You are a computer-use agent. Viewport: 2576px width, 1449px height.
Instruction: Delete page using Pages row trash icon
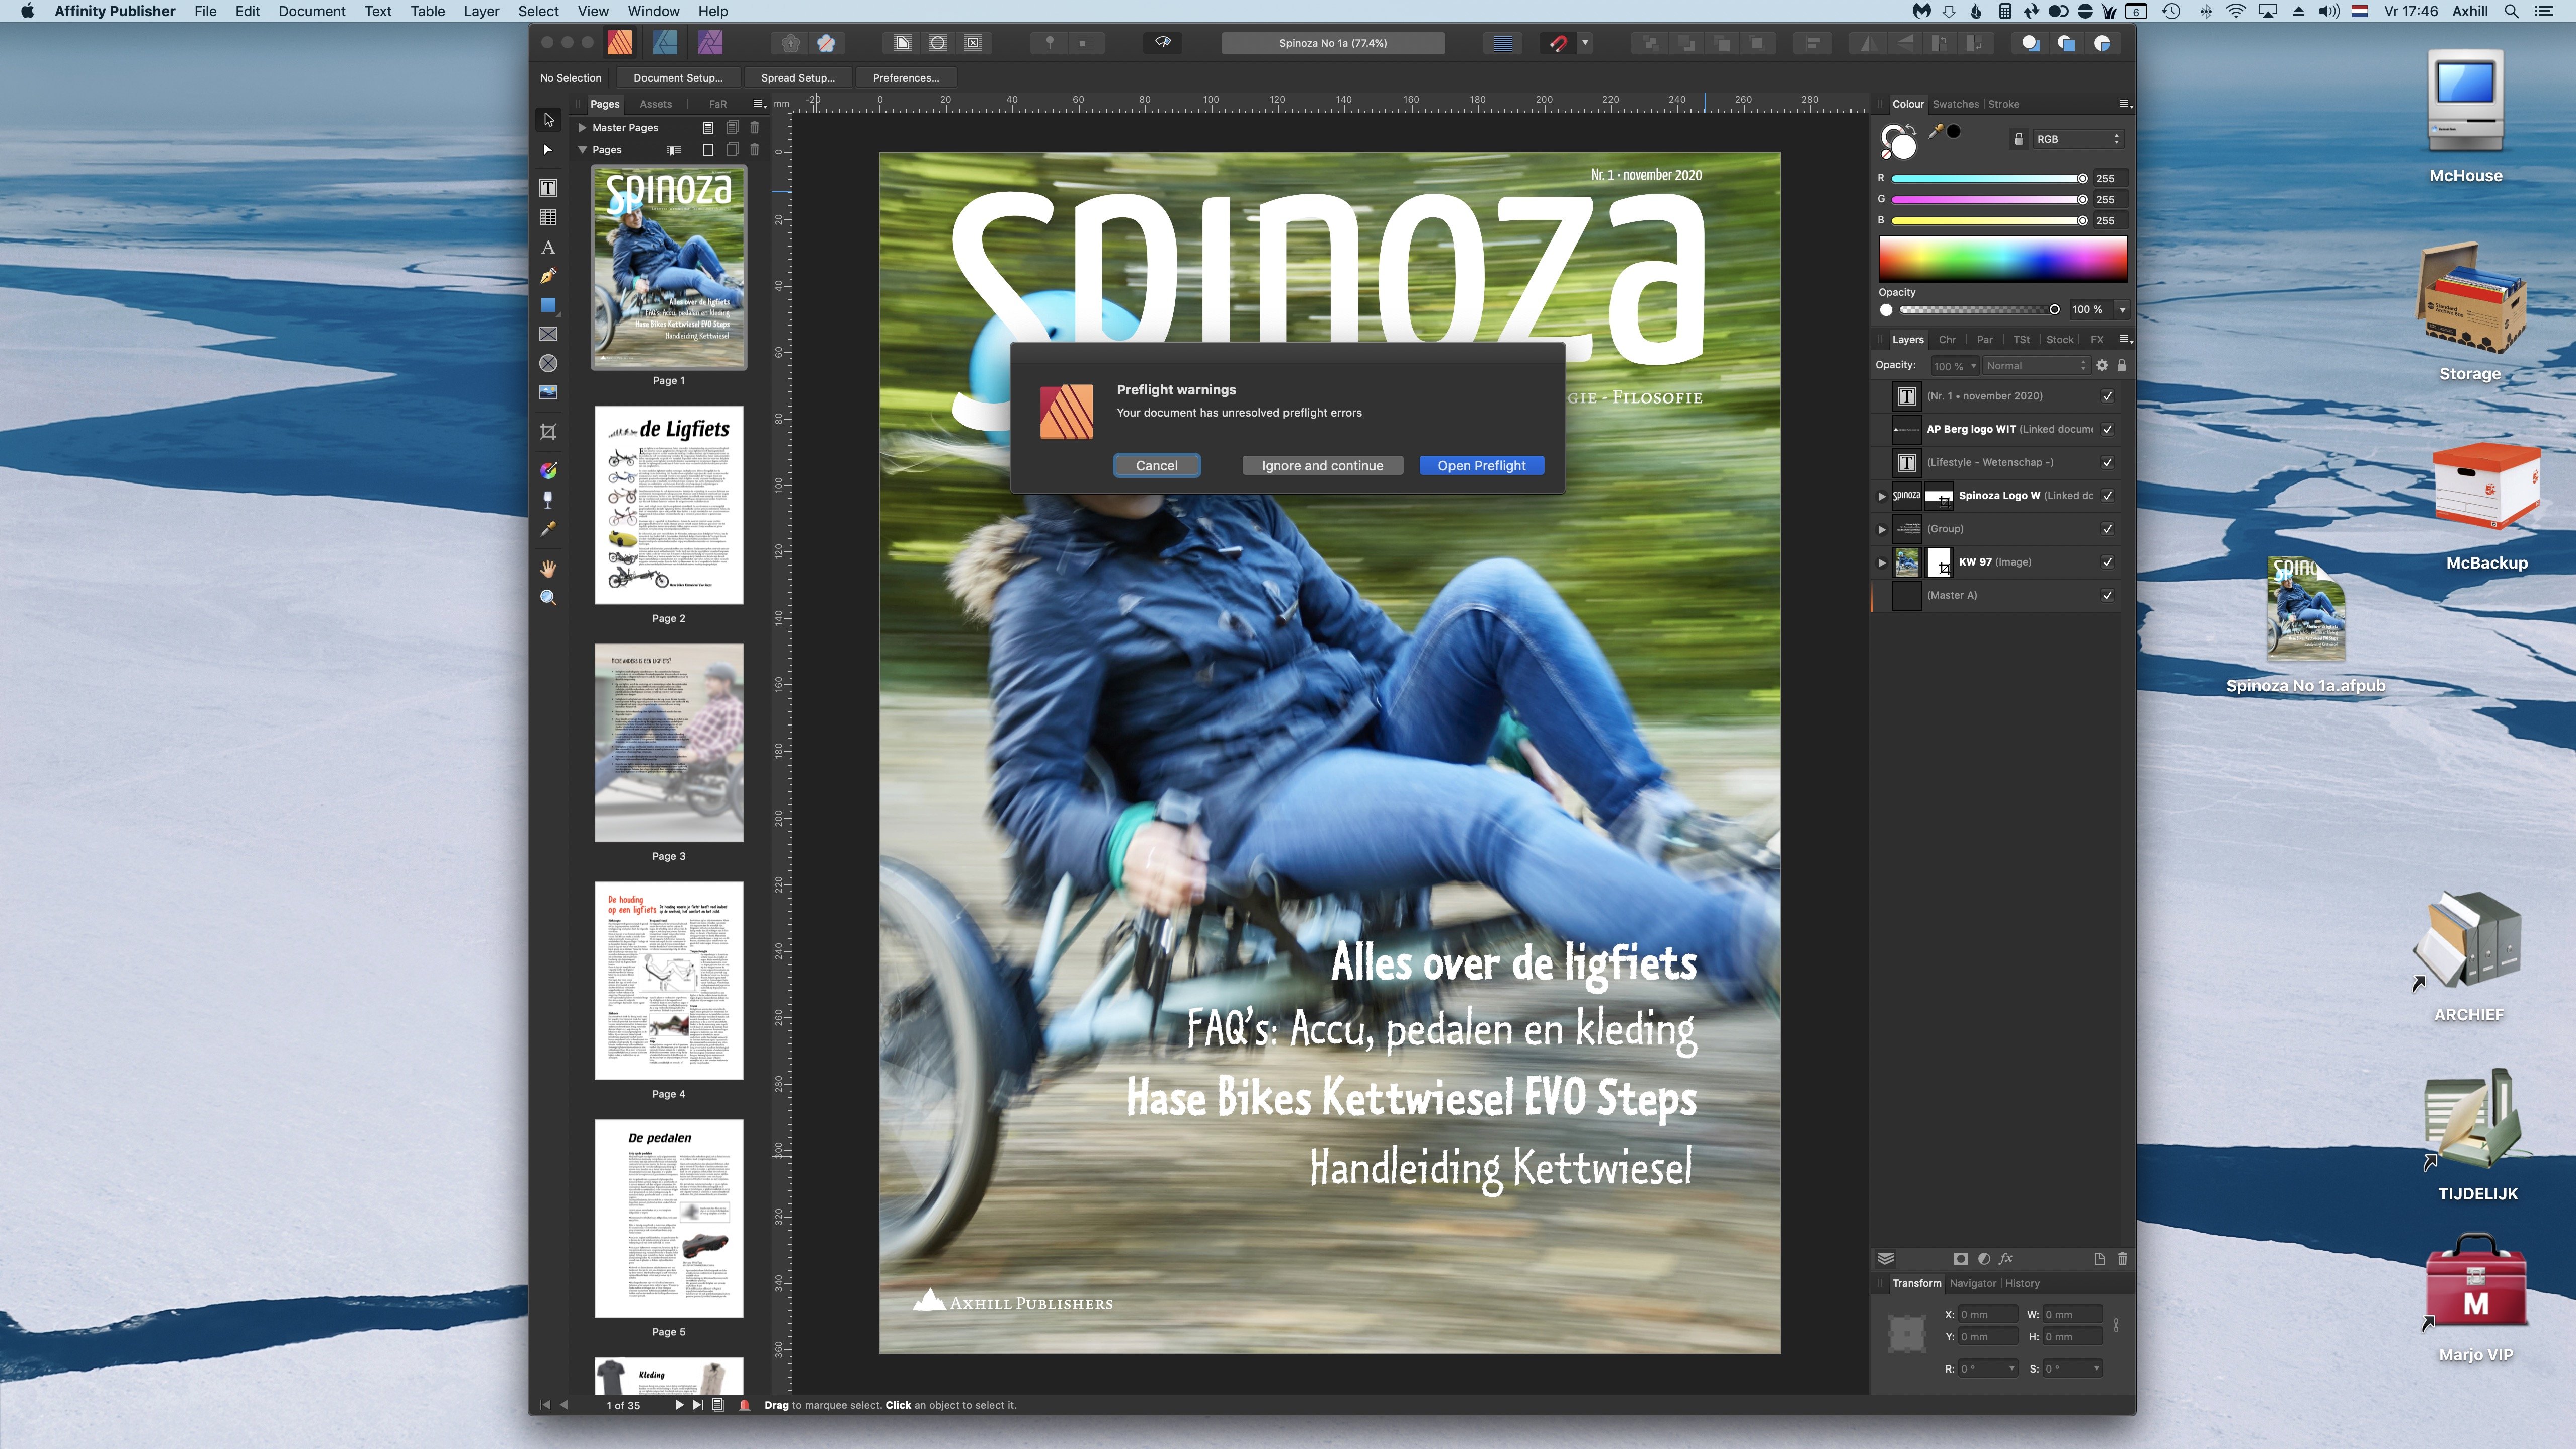(x=755, y=150)
